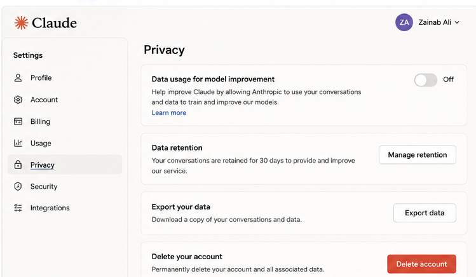Click the Integrations sliders icon
This screenshot has height=277, width=476.
tap(18, 208)
